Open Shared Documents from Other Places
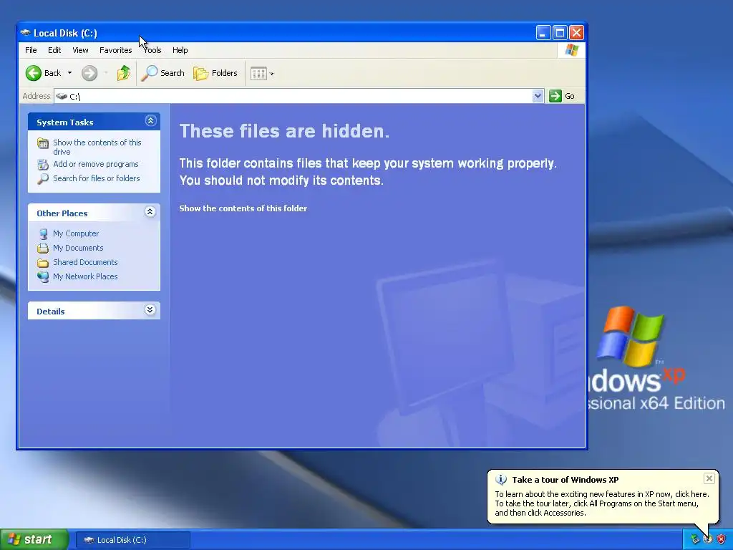This screenshot has height=550, width=733. 85,262
